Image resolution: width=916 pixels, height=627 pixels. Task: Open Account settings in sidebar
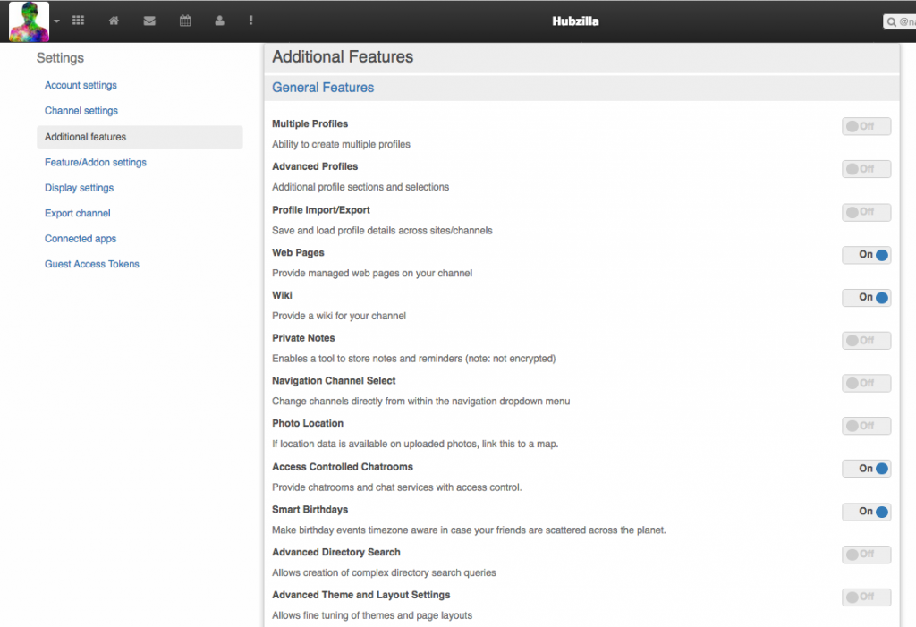(81, 86)
